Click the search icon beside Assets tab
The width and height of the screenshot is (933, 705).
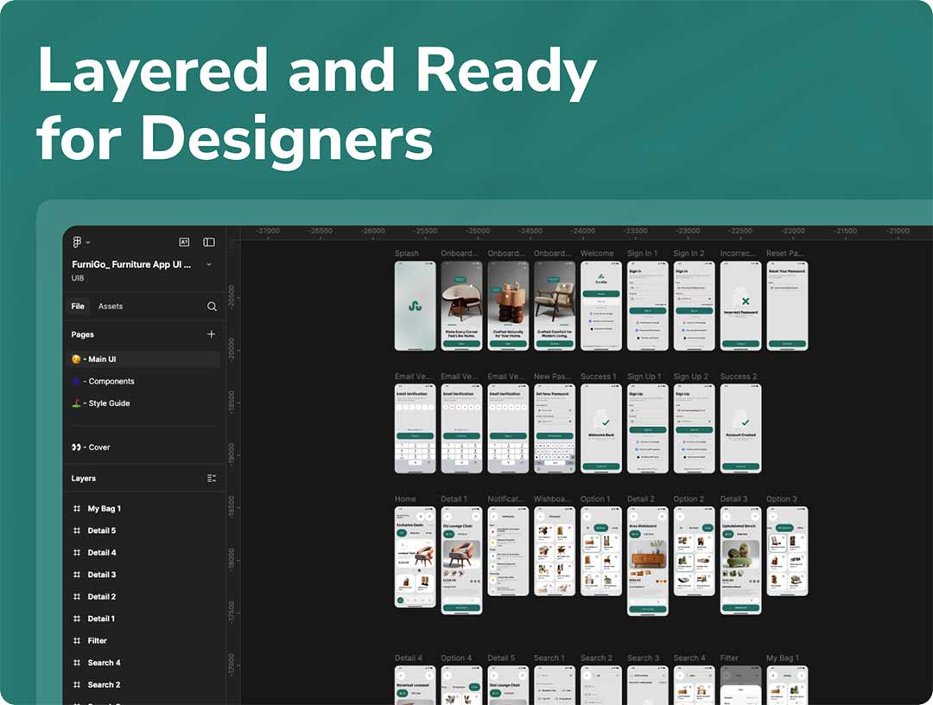[212, 307]
